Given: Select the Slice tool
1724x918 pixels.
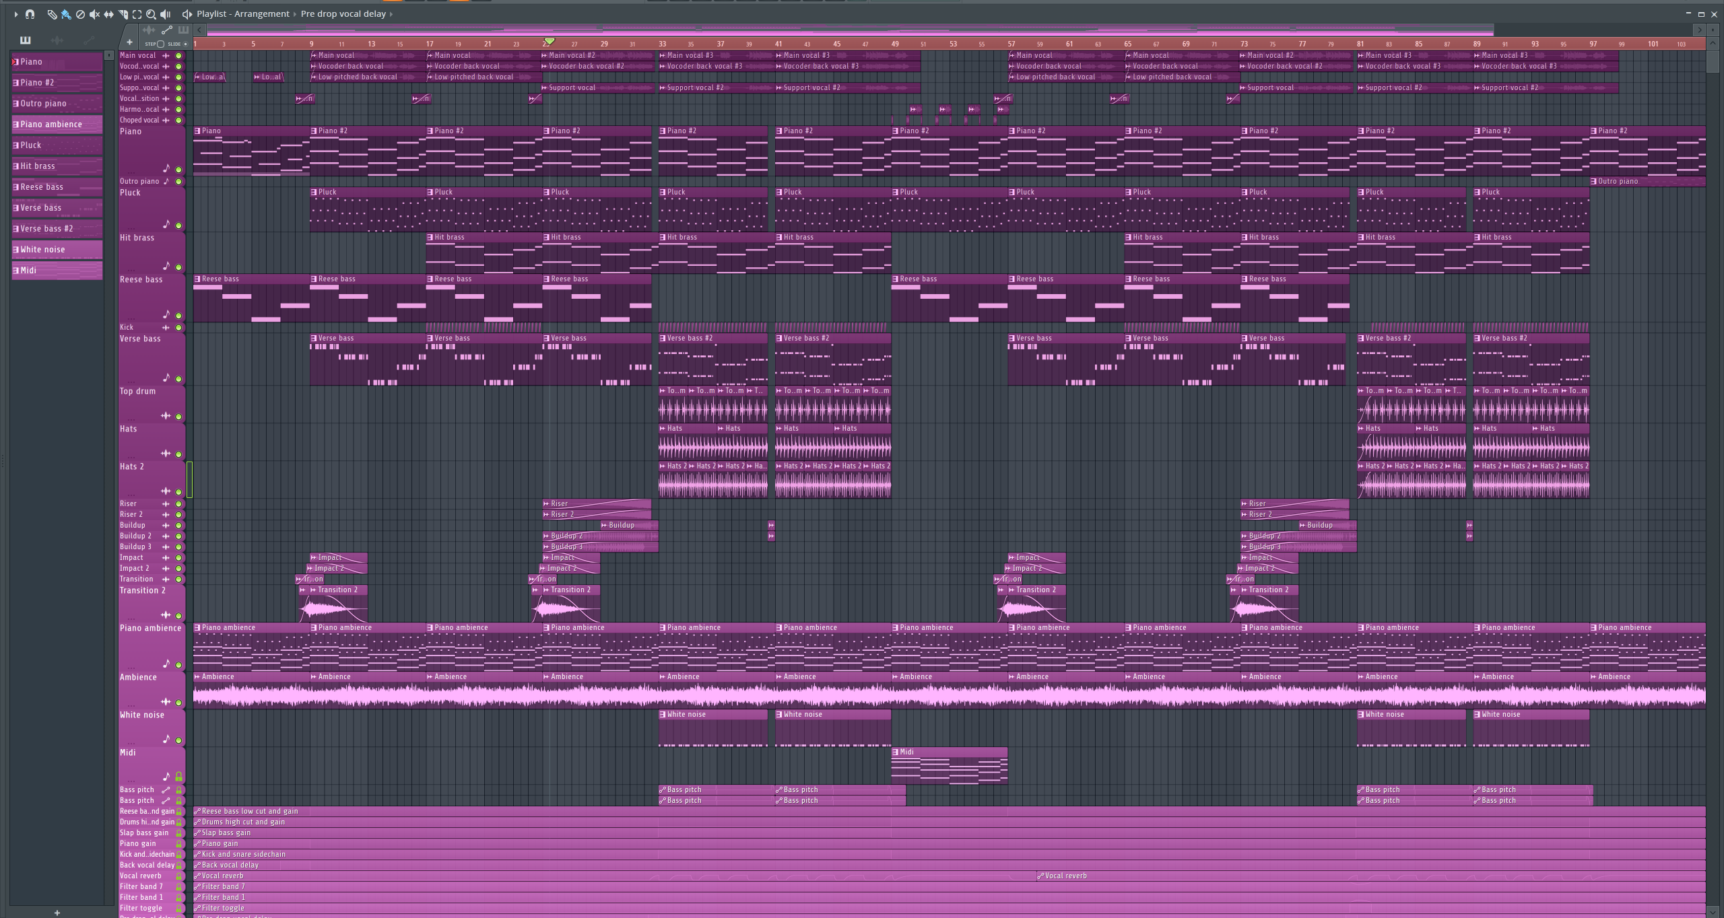Looking at the screenshot, I should [x=123, y=13].
